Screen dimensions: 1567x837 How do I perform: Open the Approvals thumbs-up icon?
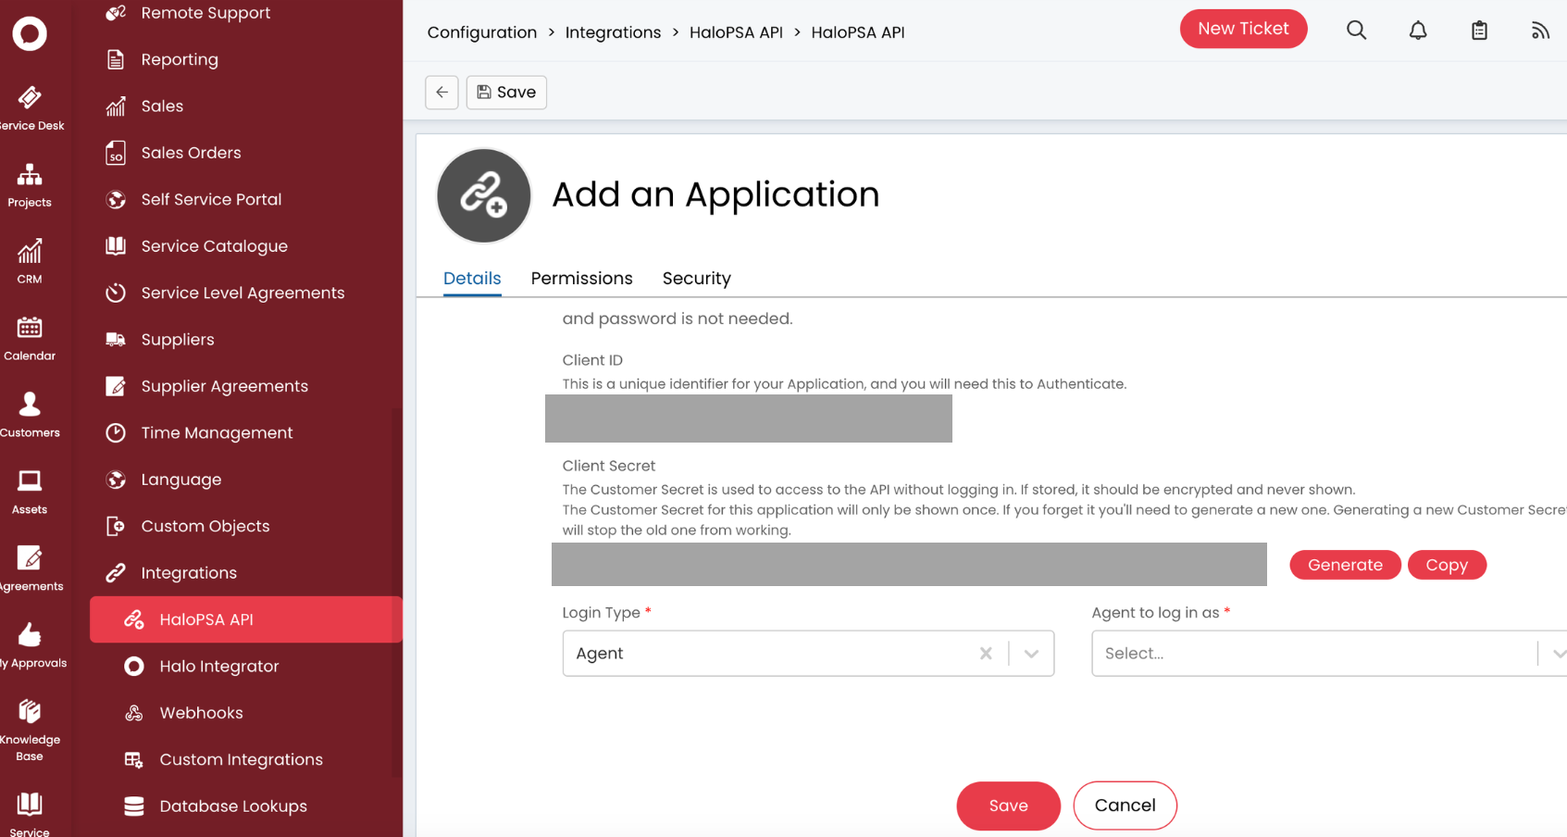[30, 634]
